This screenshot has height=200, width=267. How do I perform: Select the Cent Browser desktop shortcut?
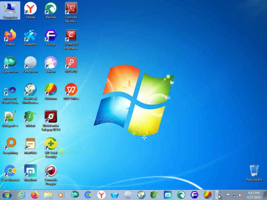pos(10,173)
